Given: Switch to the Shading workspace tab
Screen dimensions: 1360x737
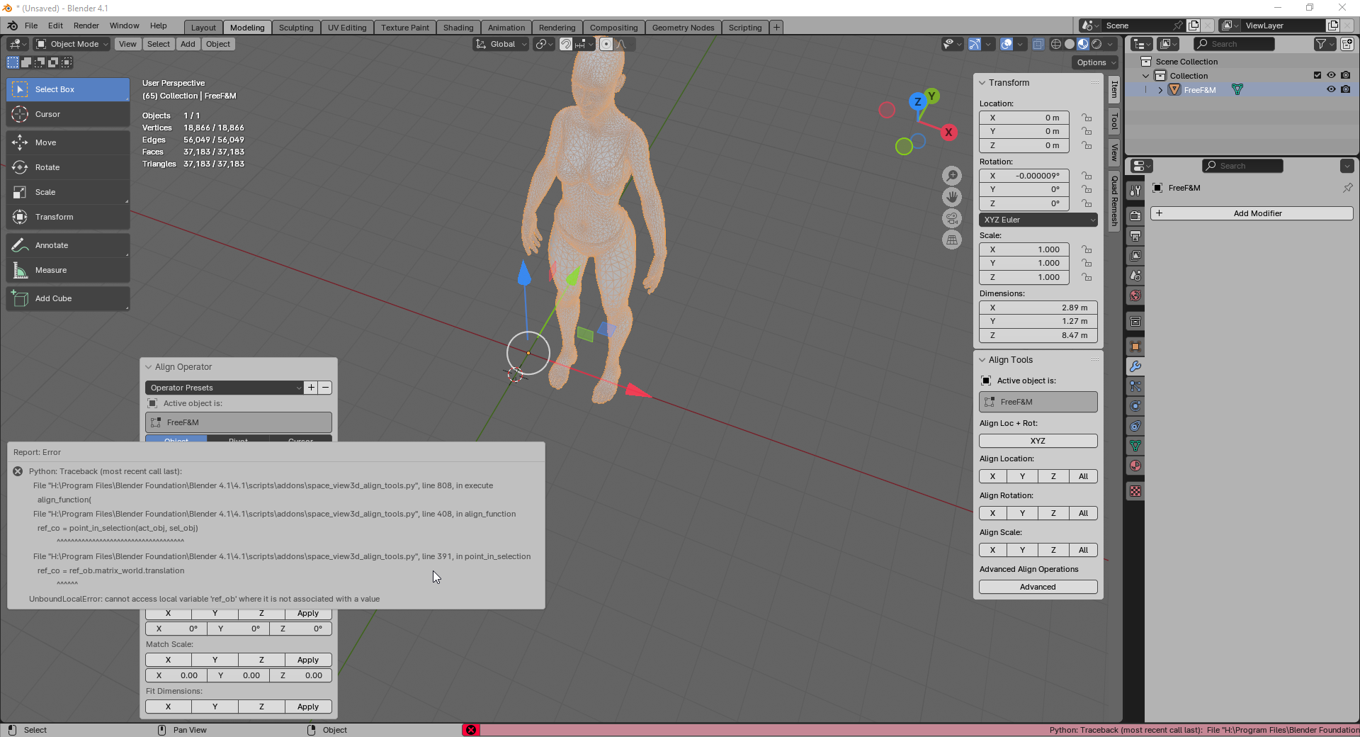Looking at the screenshot, I should coord(458,28).
